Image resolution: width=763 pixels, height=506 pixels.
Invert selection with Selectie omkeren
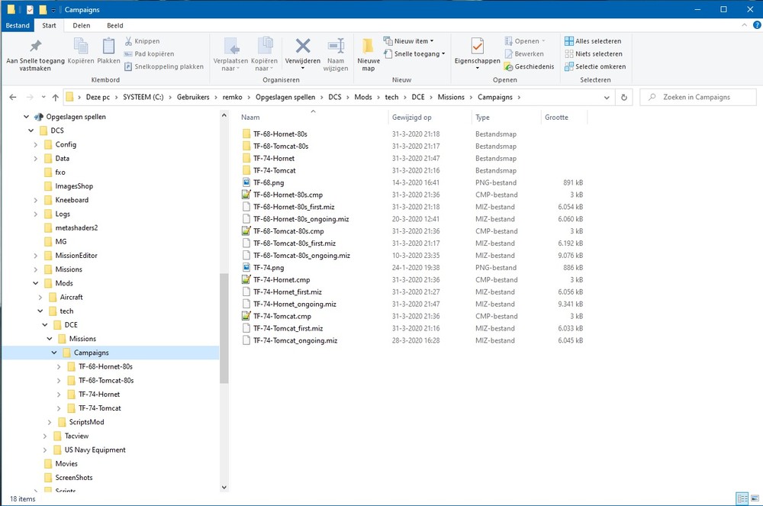[x=595, y=66]
